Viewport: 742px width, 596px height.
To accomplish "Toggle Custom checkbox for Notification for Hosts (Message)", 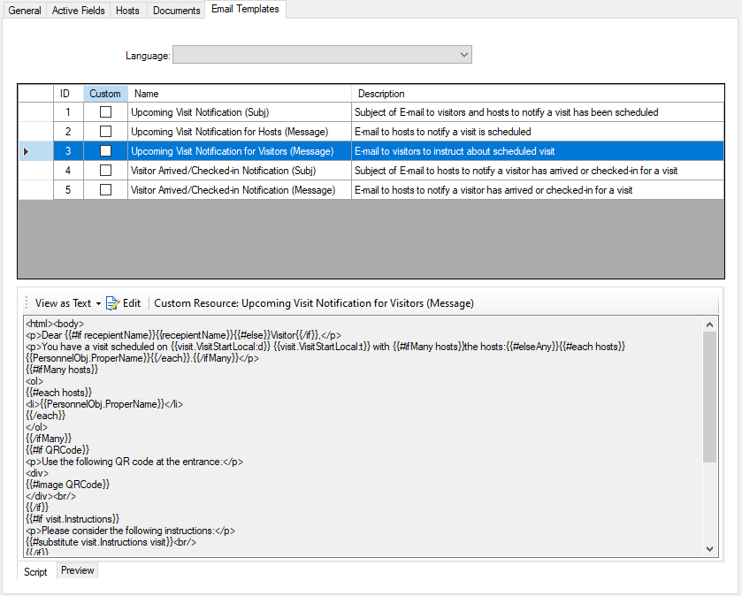I will point(105,132).
